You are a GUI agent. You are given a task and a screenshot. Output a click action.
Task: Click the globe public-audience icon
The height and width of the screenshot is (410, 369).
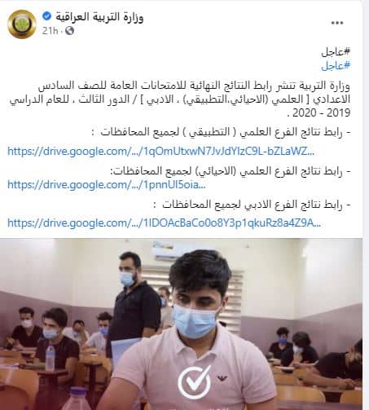coord(69,31)
